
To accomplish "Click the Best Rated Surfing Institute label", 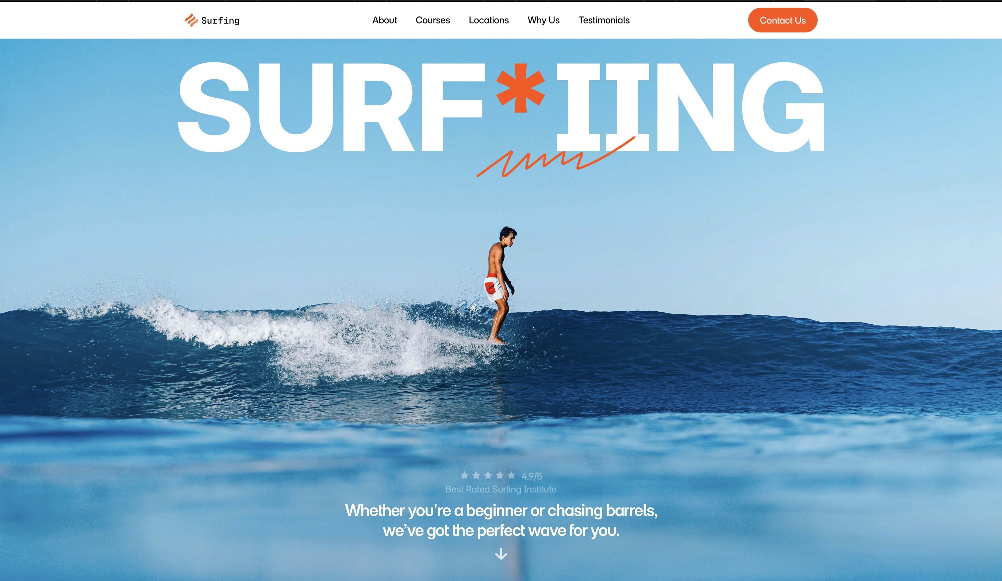I will tap(501, 489).
